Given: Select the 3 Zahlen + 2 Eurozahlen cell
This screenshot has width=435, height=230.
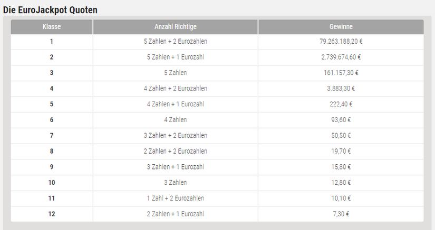Looking at the screenshot, I should [176, 136].
